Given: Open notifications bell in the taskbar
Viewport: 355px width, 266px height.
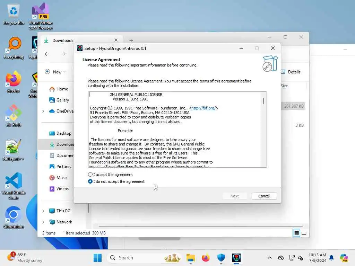Looking at the screenshot, I should pyautogui.click(x=331, y=258).
